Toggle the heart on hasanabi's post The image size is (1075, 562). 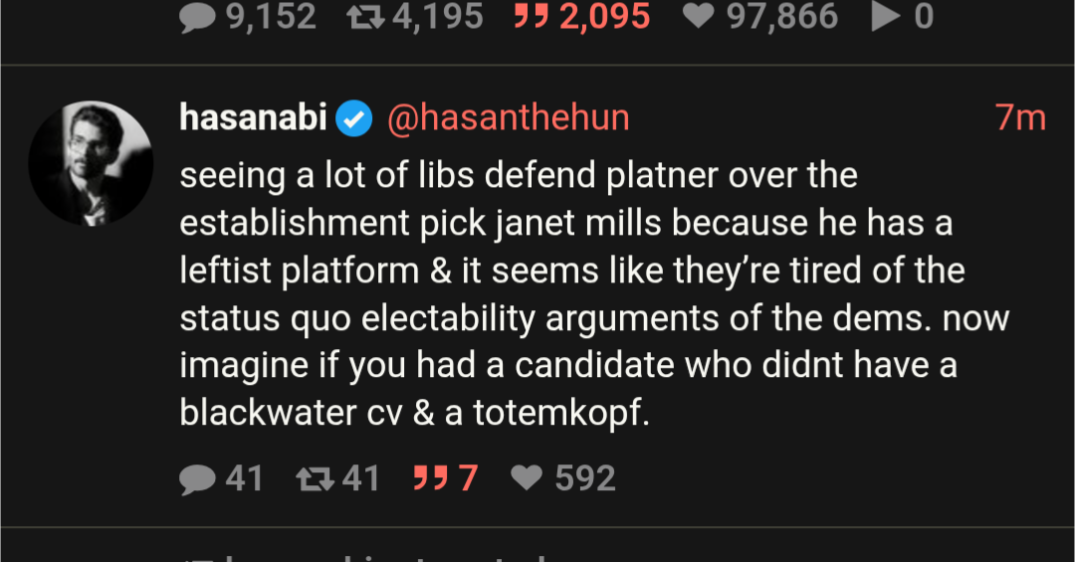[x=526, y=479]
